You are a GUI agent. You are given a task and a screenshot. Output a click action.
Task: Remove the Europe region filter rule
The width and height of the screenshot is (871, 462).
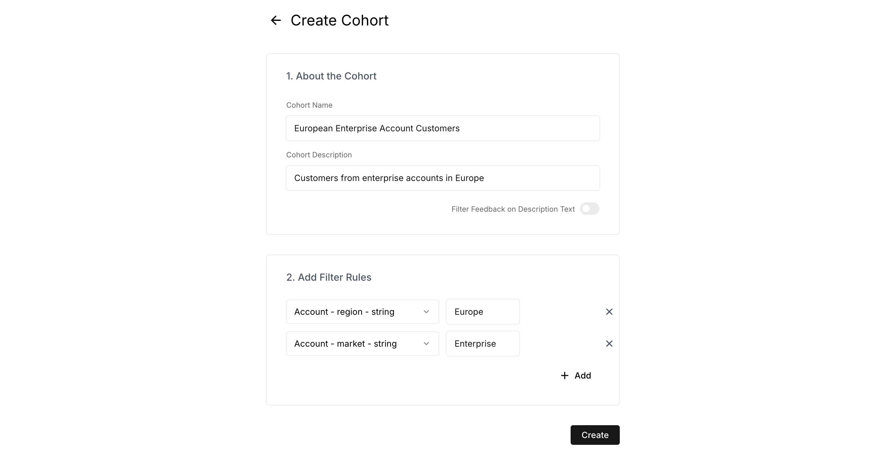[609, 312]
